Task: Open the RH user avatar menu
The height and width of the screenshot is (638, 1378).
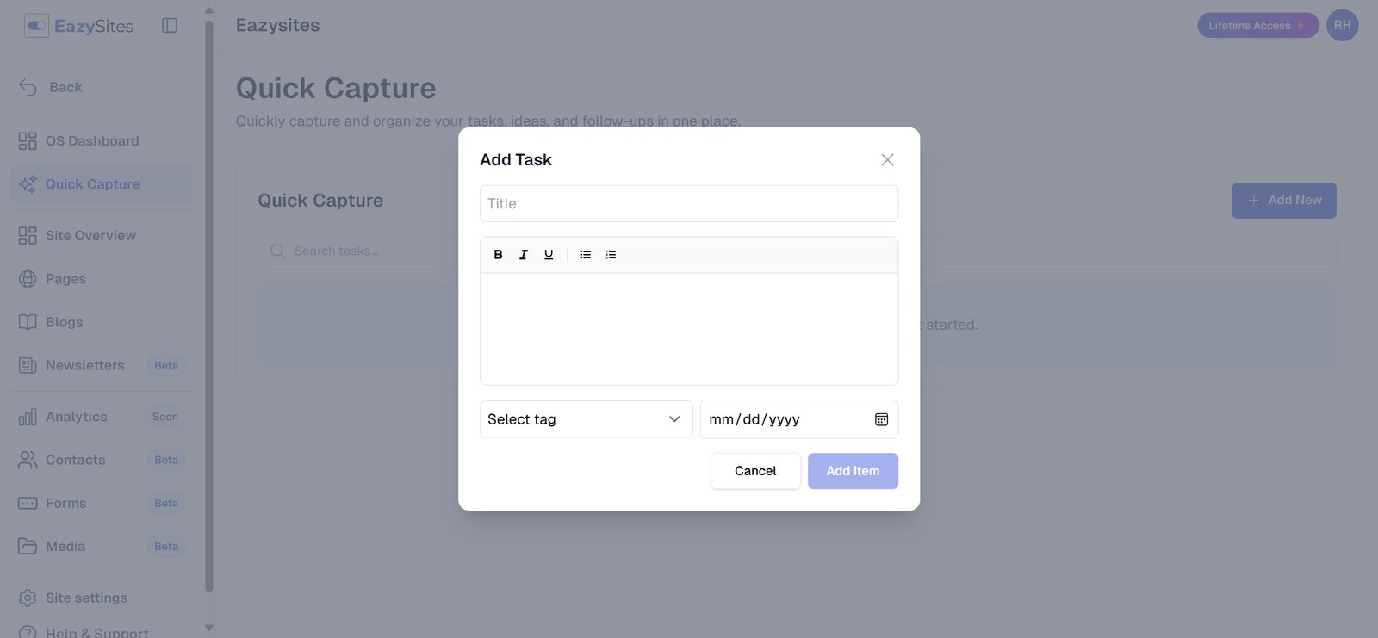Action: (x=1342, y=26)
